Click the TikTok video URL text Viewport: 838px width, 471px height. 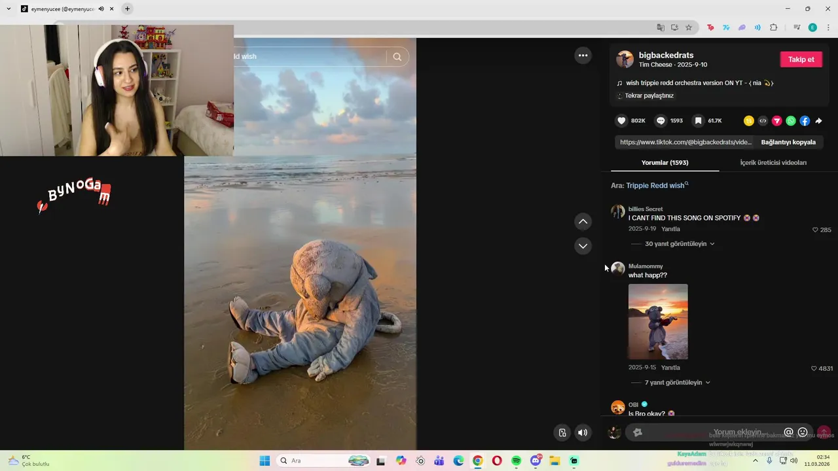click(x=685, y=142)
